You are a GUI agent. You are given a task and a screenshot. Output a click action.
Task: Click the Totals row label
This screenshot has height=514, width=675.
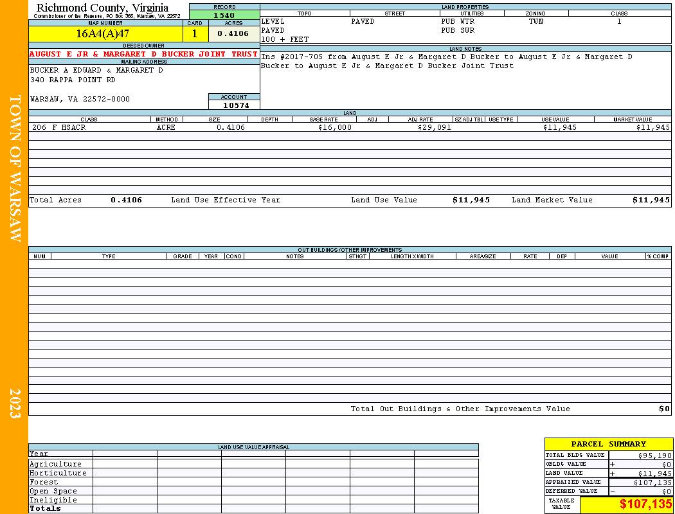click(x=45, y=508)
